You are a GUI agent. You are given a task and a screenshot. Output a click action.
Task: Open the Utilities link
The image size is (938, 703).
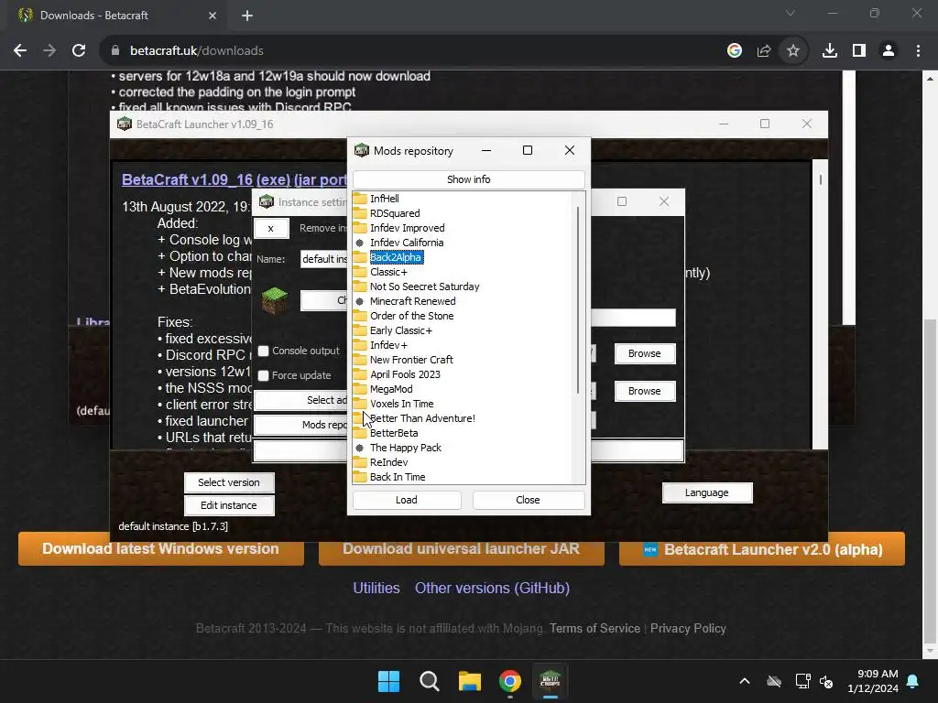(376, 589)
